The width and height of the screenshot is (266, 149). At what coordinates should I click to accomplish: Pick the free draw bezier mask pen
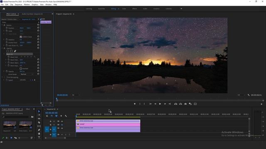click(15, 51)
